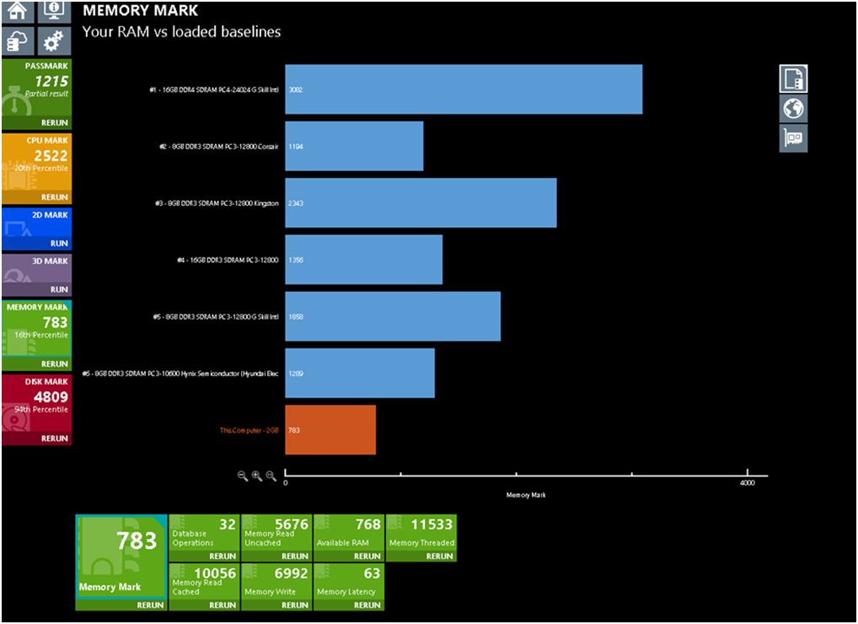Click the blue bar with value 1194
The image size is (858, 624).
point(354,146)
